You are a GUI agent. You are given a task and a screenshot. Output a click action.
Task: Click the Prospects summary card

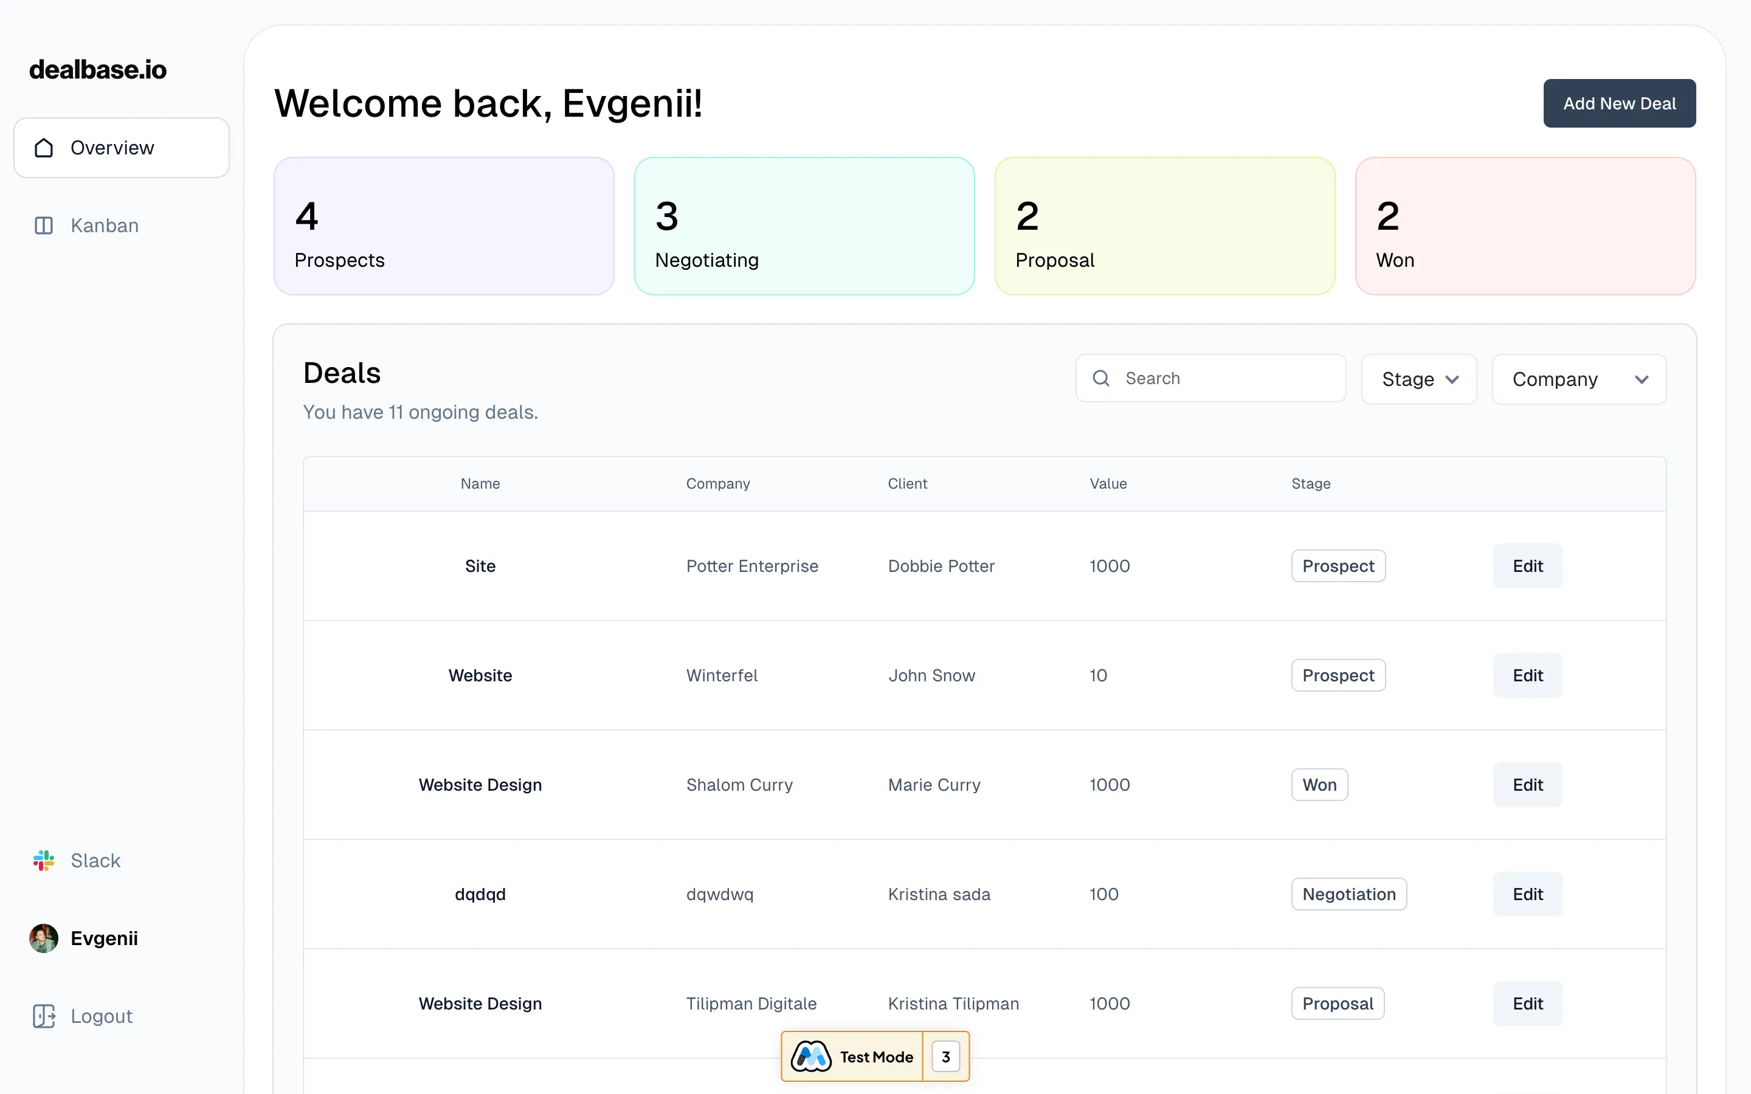click(x=444, y=225)
